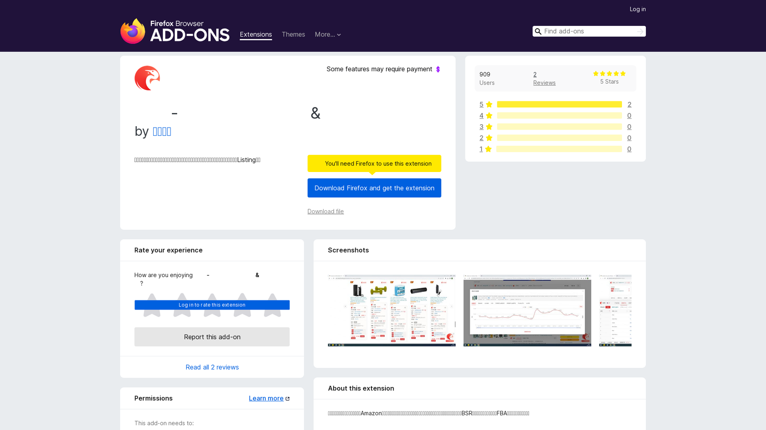Click the 'You'll need Firefox' notice
Screen dimensions: 766x430
374,163
